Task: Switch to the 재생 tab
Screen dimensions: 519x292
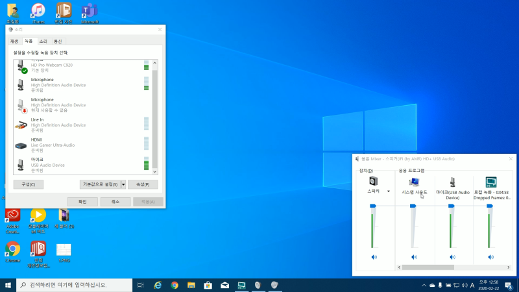Action: point(14,42)
